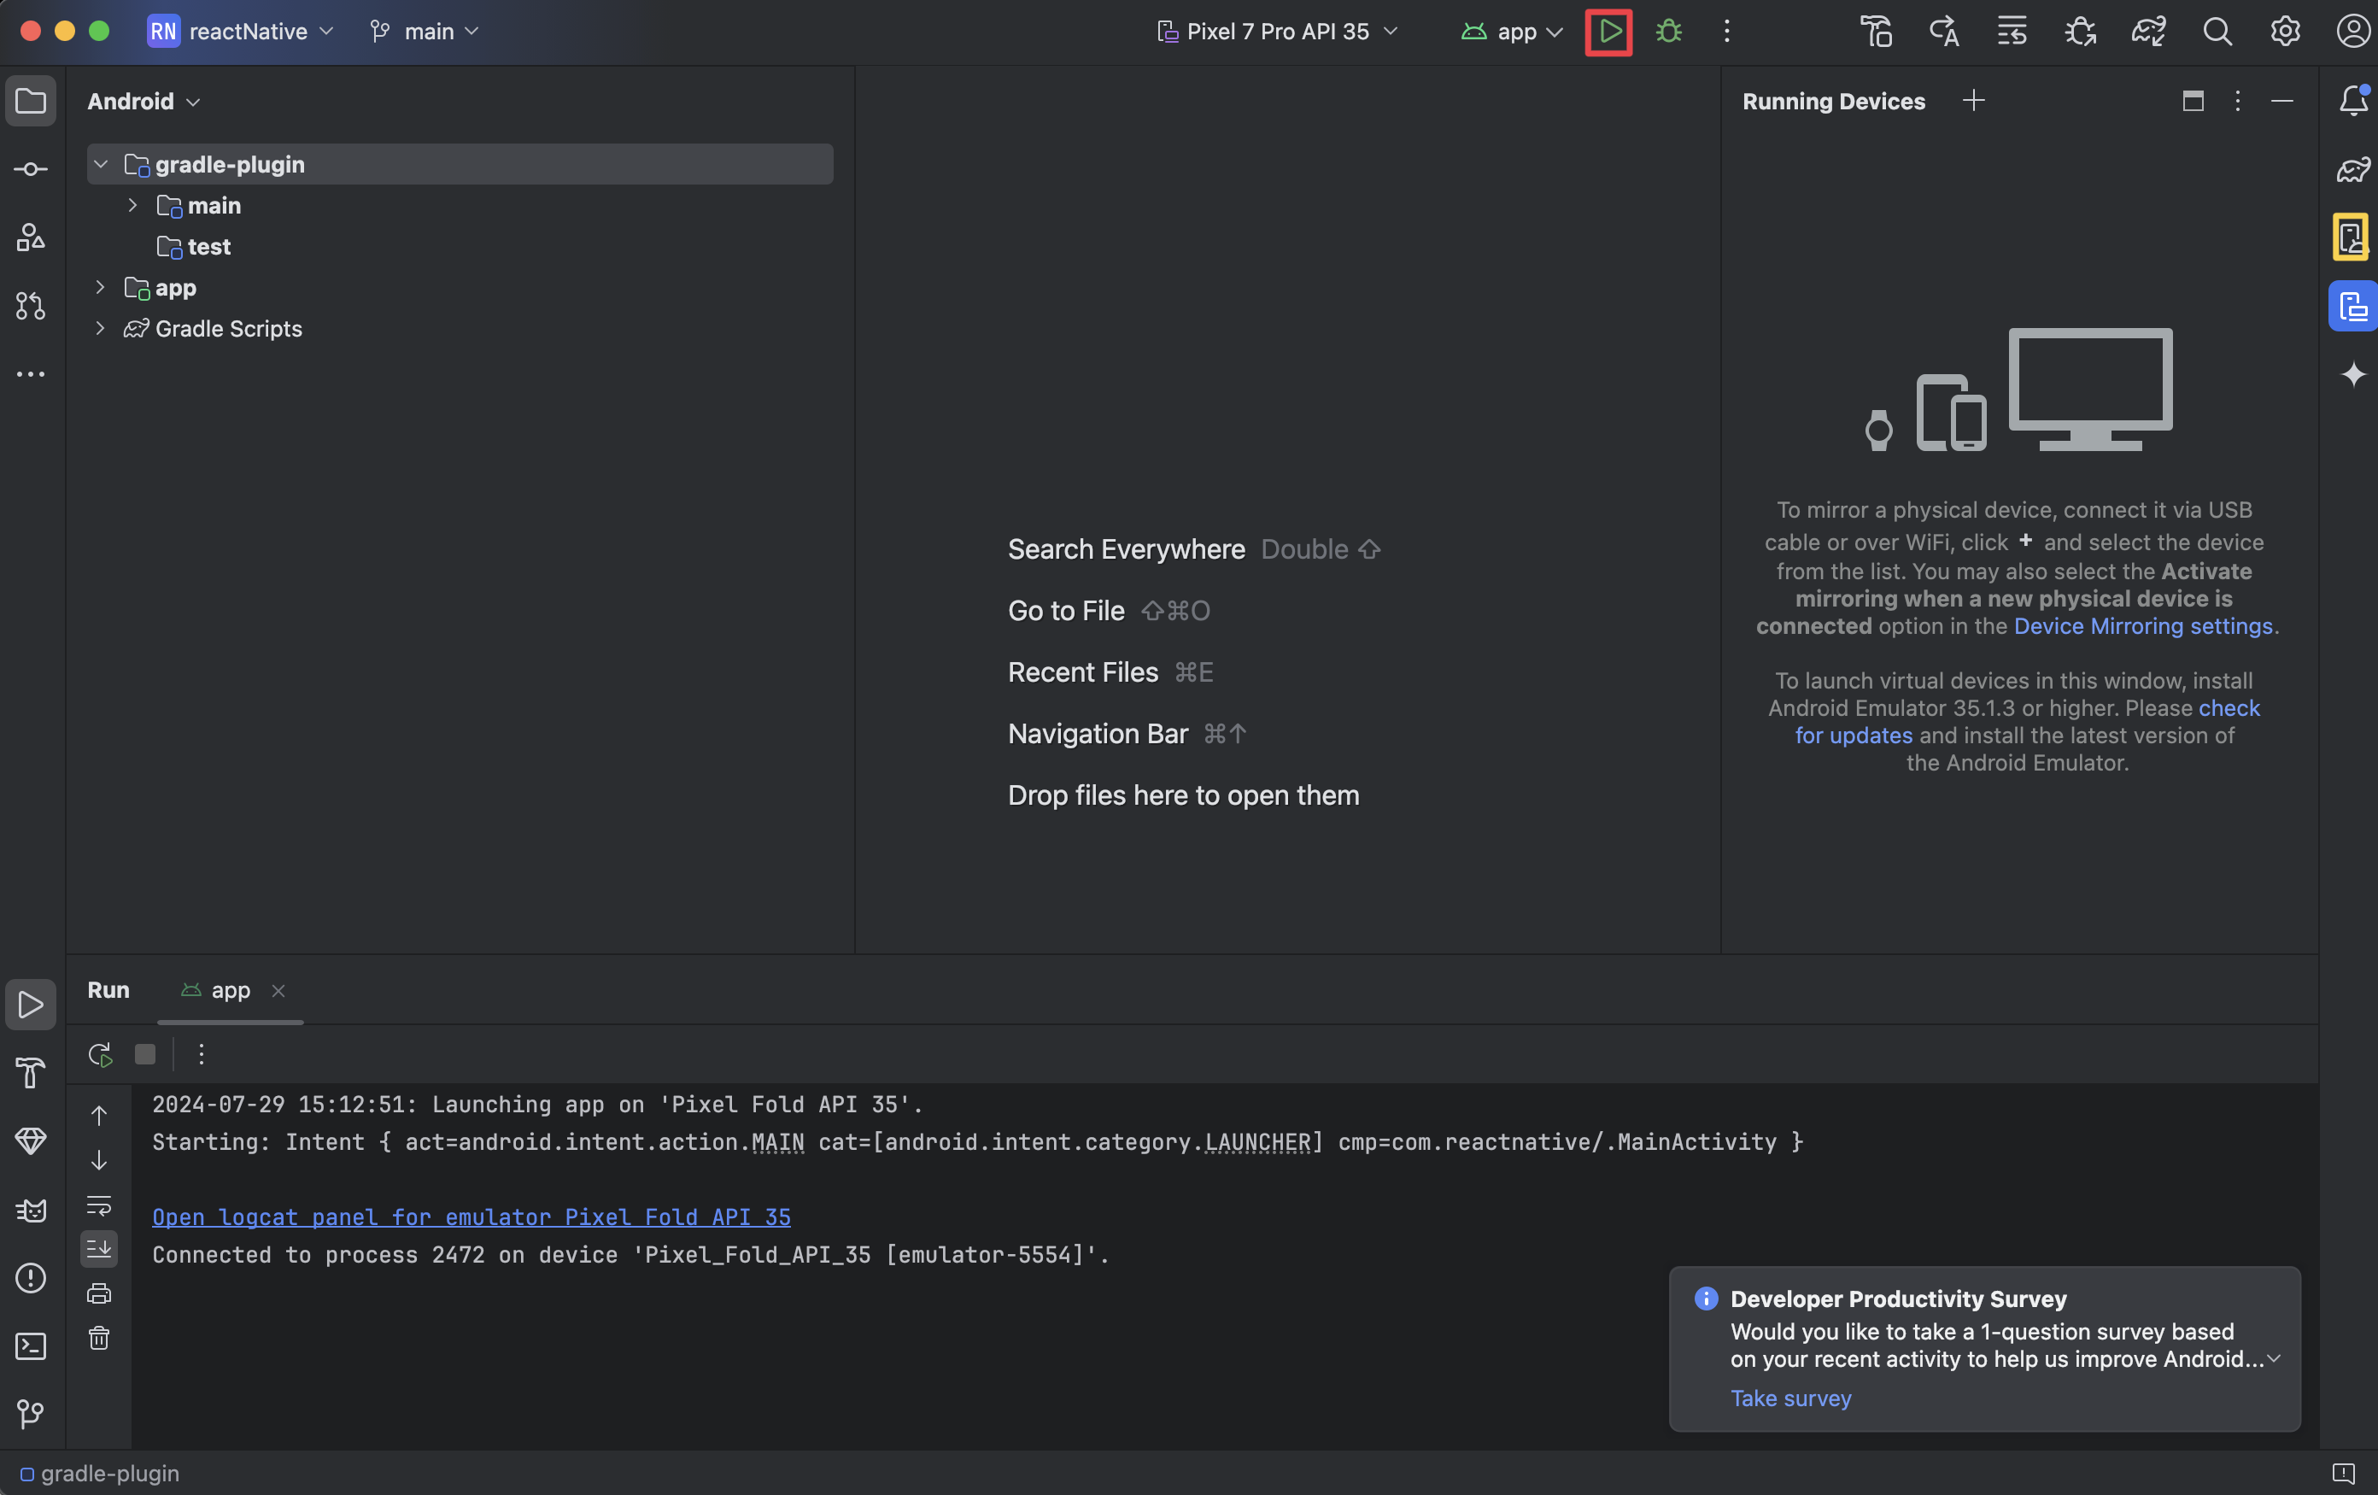
Task: Open App Quality Insights gem icon
Action: (x=31, y=1140)
